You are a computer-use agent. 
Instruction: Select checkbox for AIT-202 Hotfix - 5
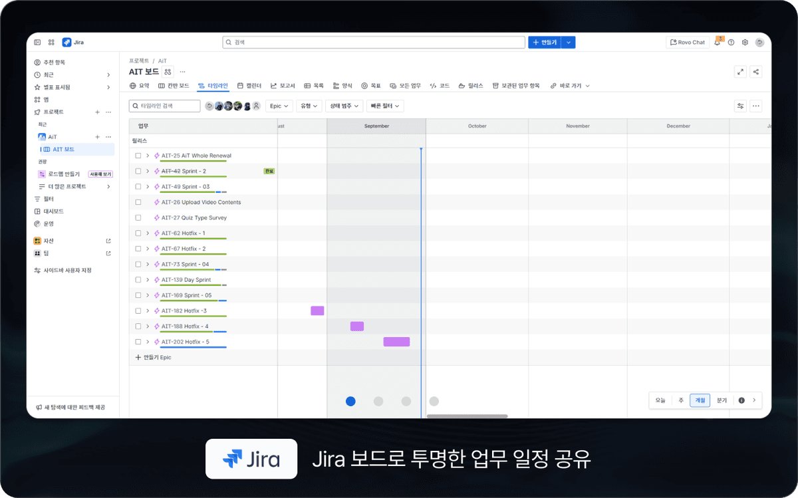click(x=138, y=342)
